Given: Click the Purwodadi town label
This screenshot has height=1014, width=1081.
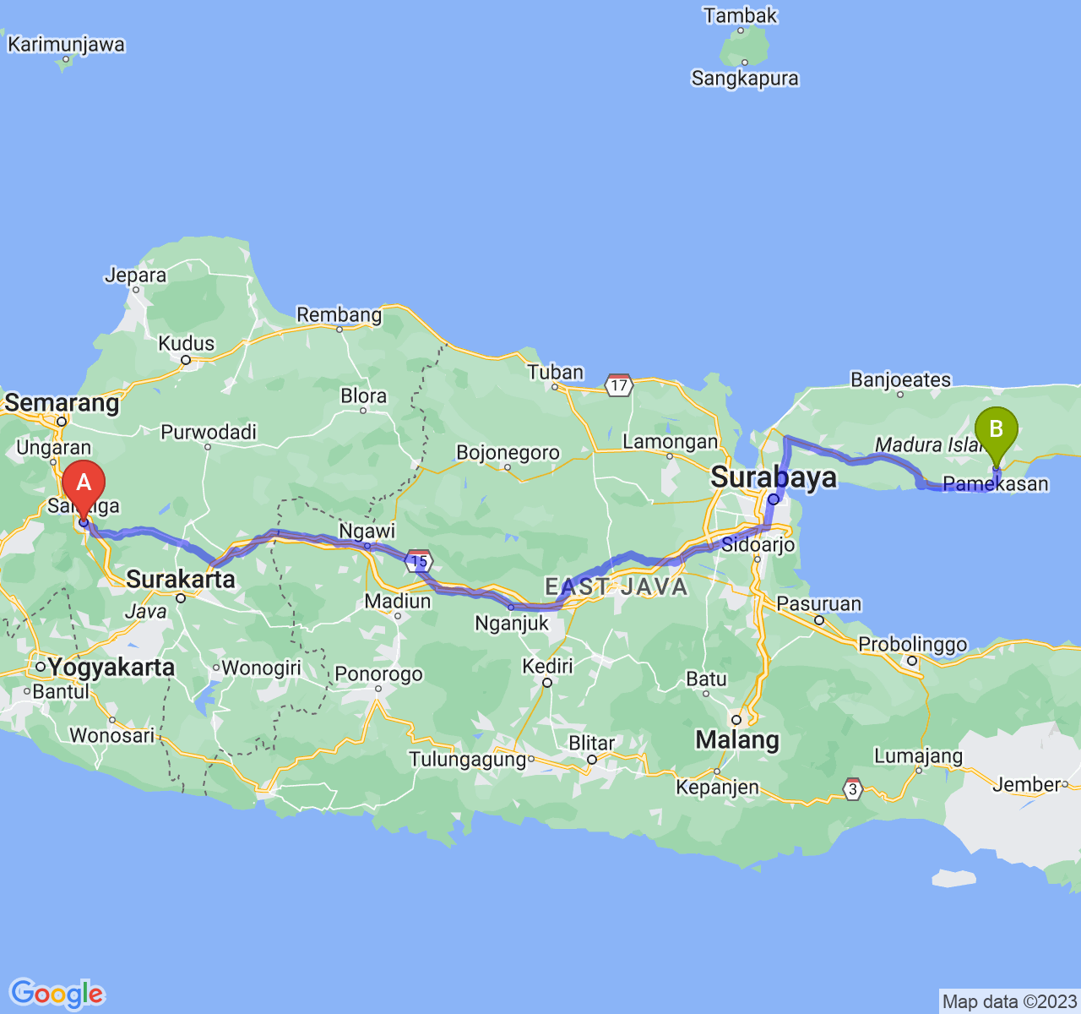Looking at the screenshot, I should [x=209, y=432].
